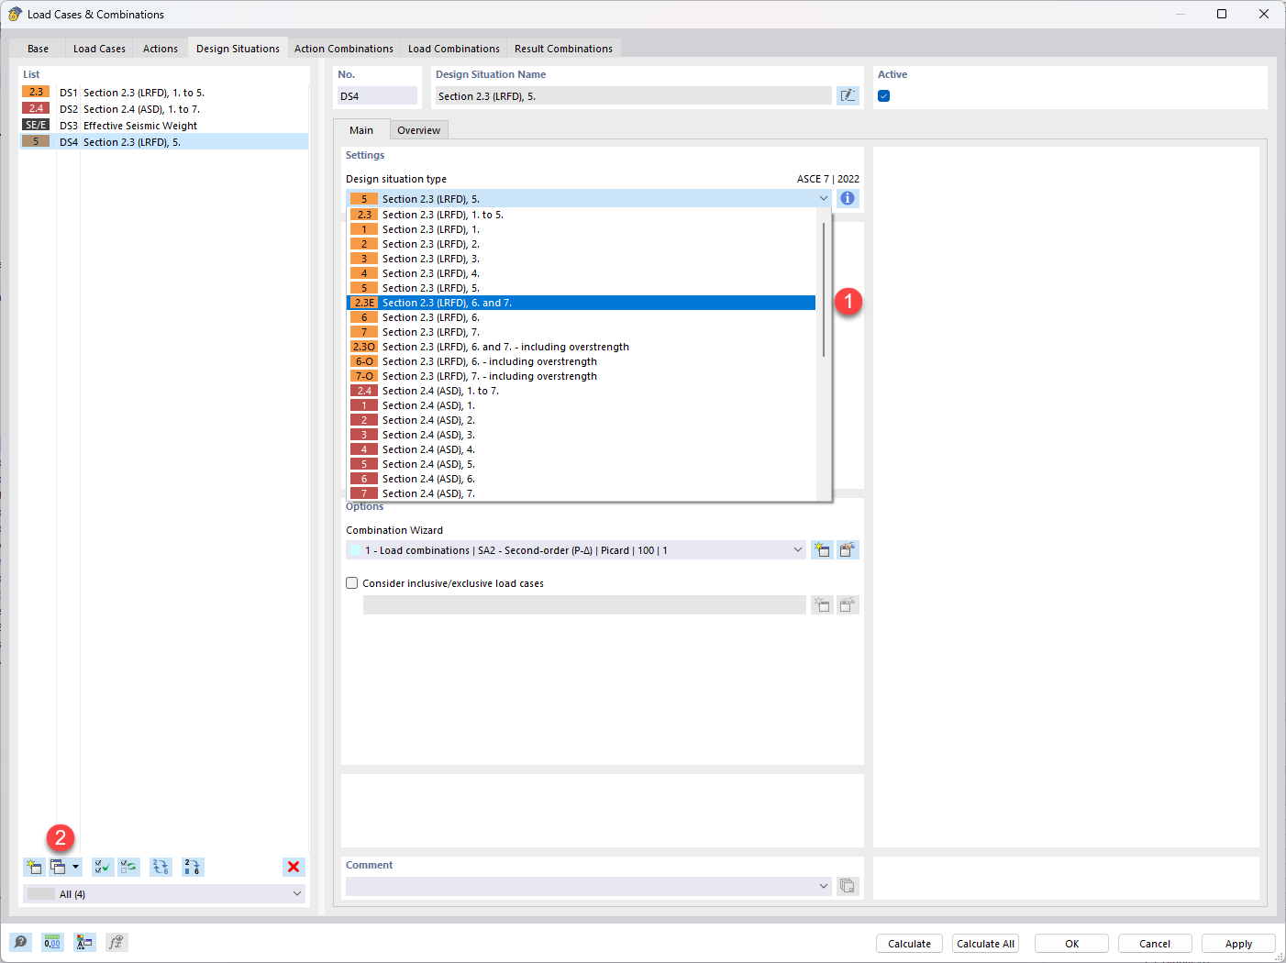Open the comment library icon

point(848,886)
